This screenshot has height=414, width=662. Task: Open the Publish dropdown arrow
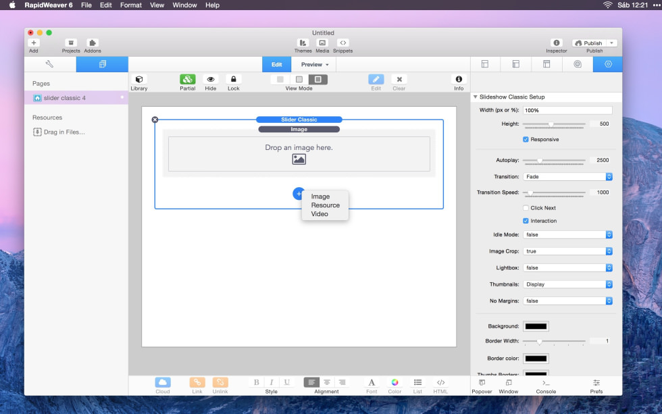click(x=612, y=43)
